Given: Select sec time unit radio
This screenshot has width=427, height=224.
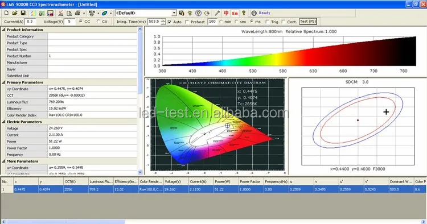Looking at the screenshot, I should [236, 22].
